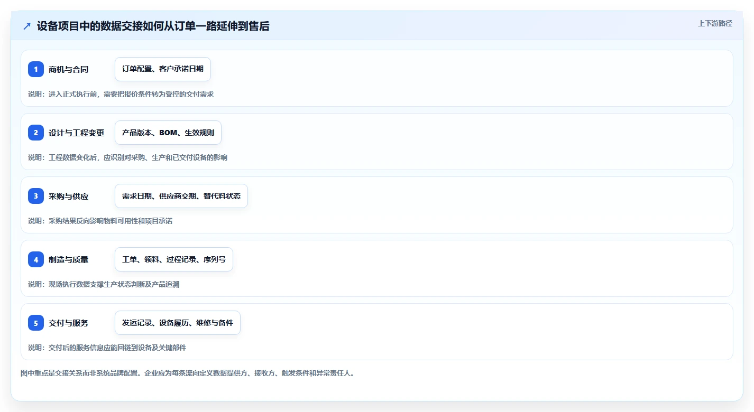
Task: Click the 商机与合同 stage title
Action: 68,69
